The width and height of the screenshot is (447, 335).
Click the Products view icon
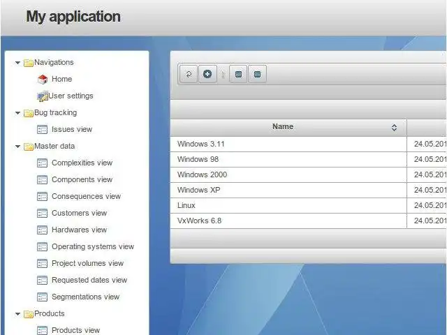pyautogui.click(x=42, y=330)
